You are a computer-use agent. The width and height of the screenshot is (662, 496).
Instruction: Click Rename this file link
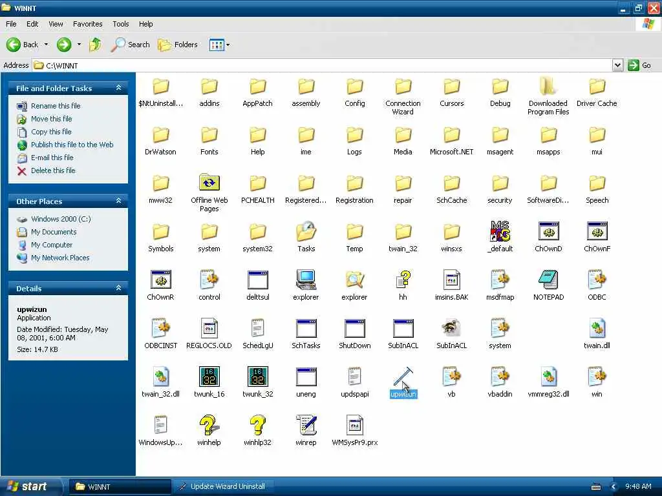click(56, 106)
